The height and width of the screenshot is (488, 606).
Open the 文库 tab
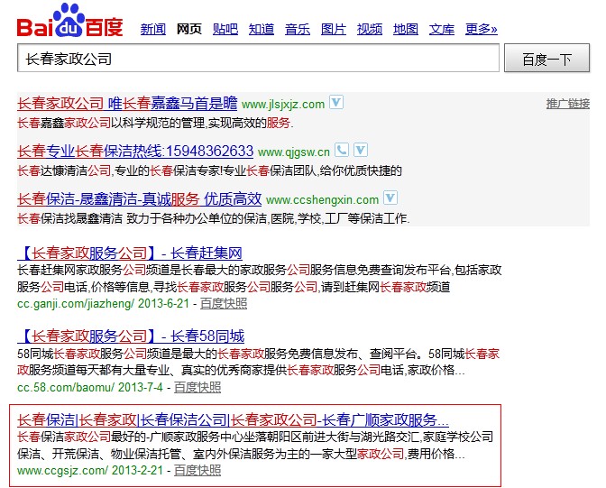(x=442, y=29)
